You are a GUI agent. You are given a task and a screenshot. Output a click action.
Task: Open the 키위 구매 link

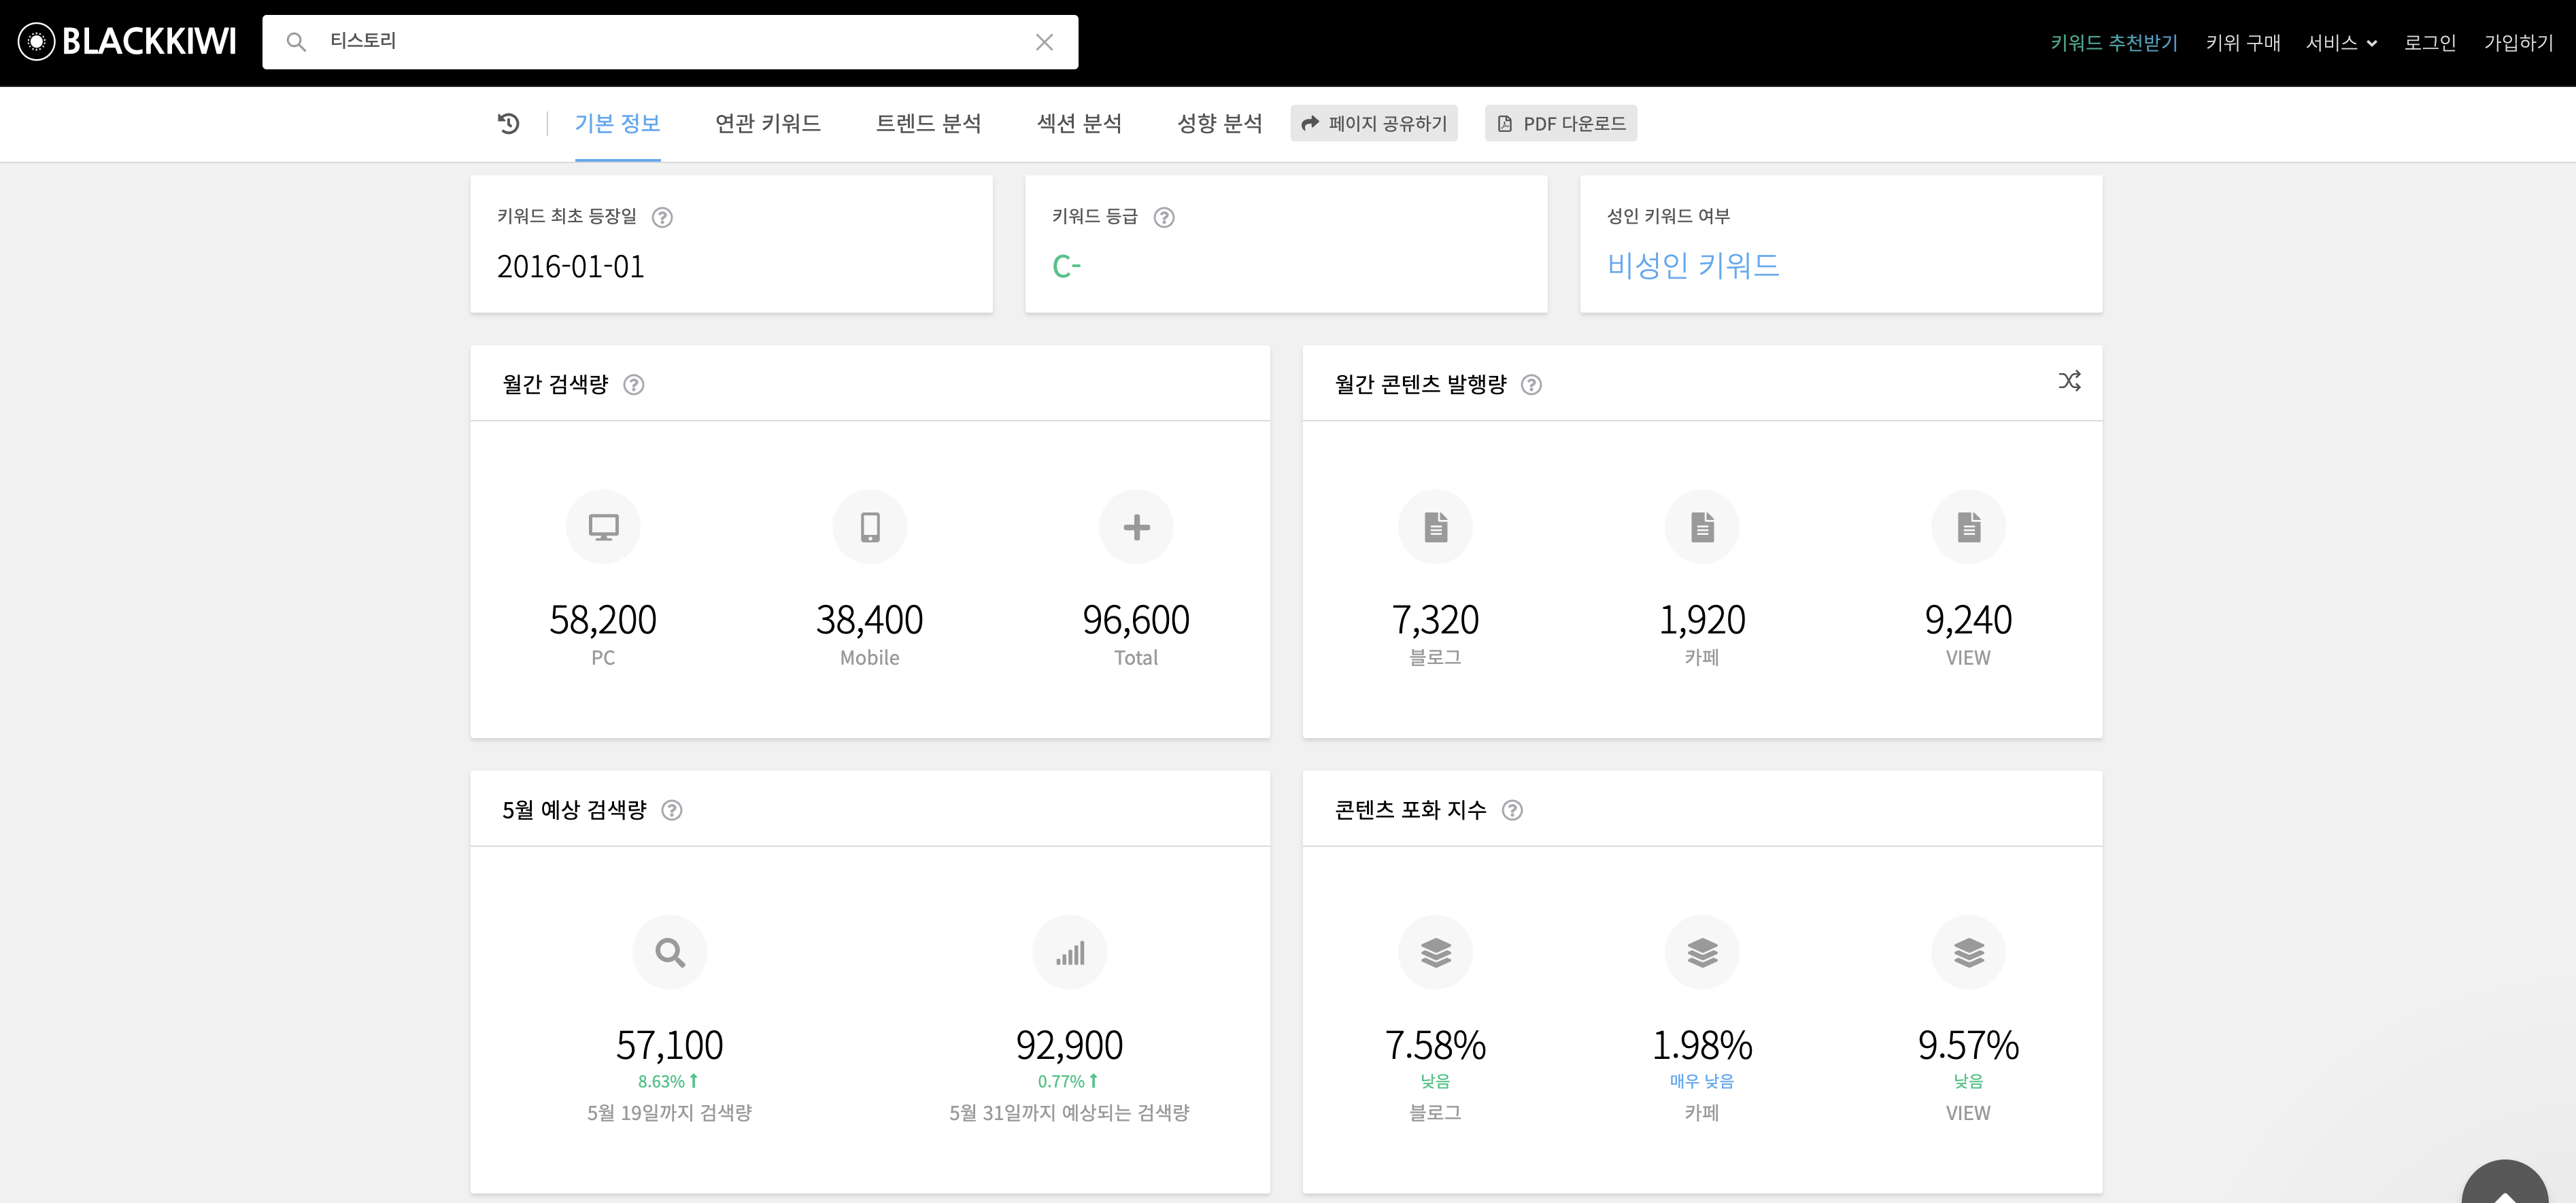[x=2243, y=43]
